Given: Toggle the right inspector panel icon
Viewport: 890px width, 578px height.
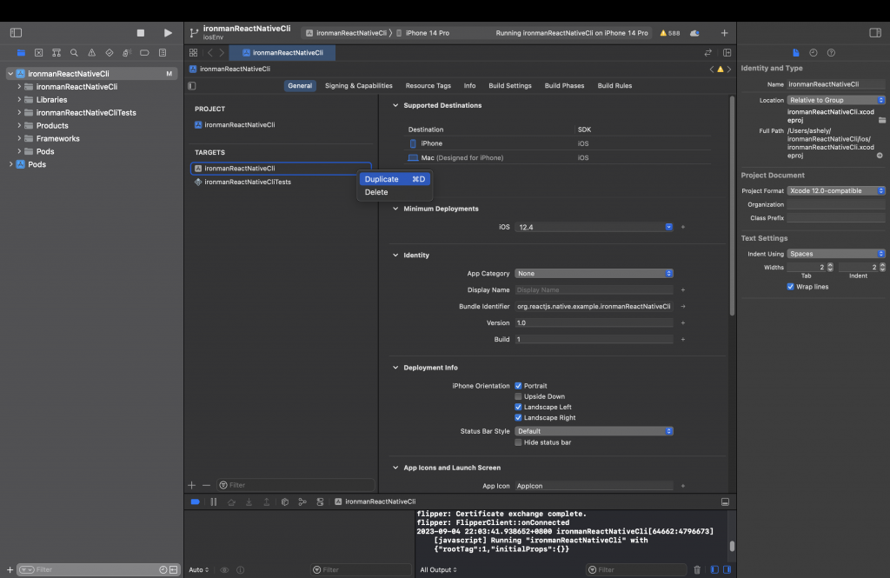Looking at the screenshot, I should click(874, 33).
